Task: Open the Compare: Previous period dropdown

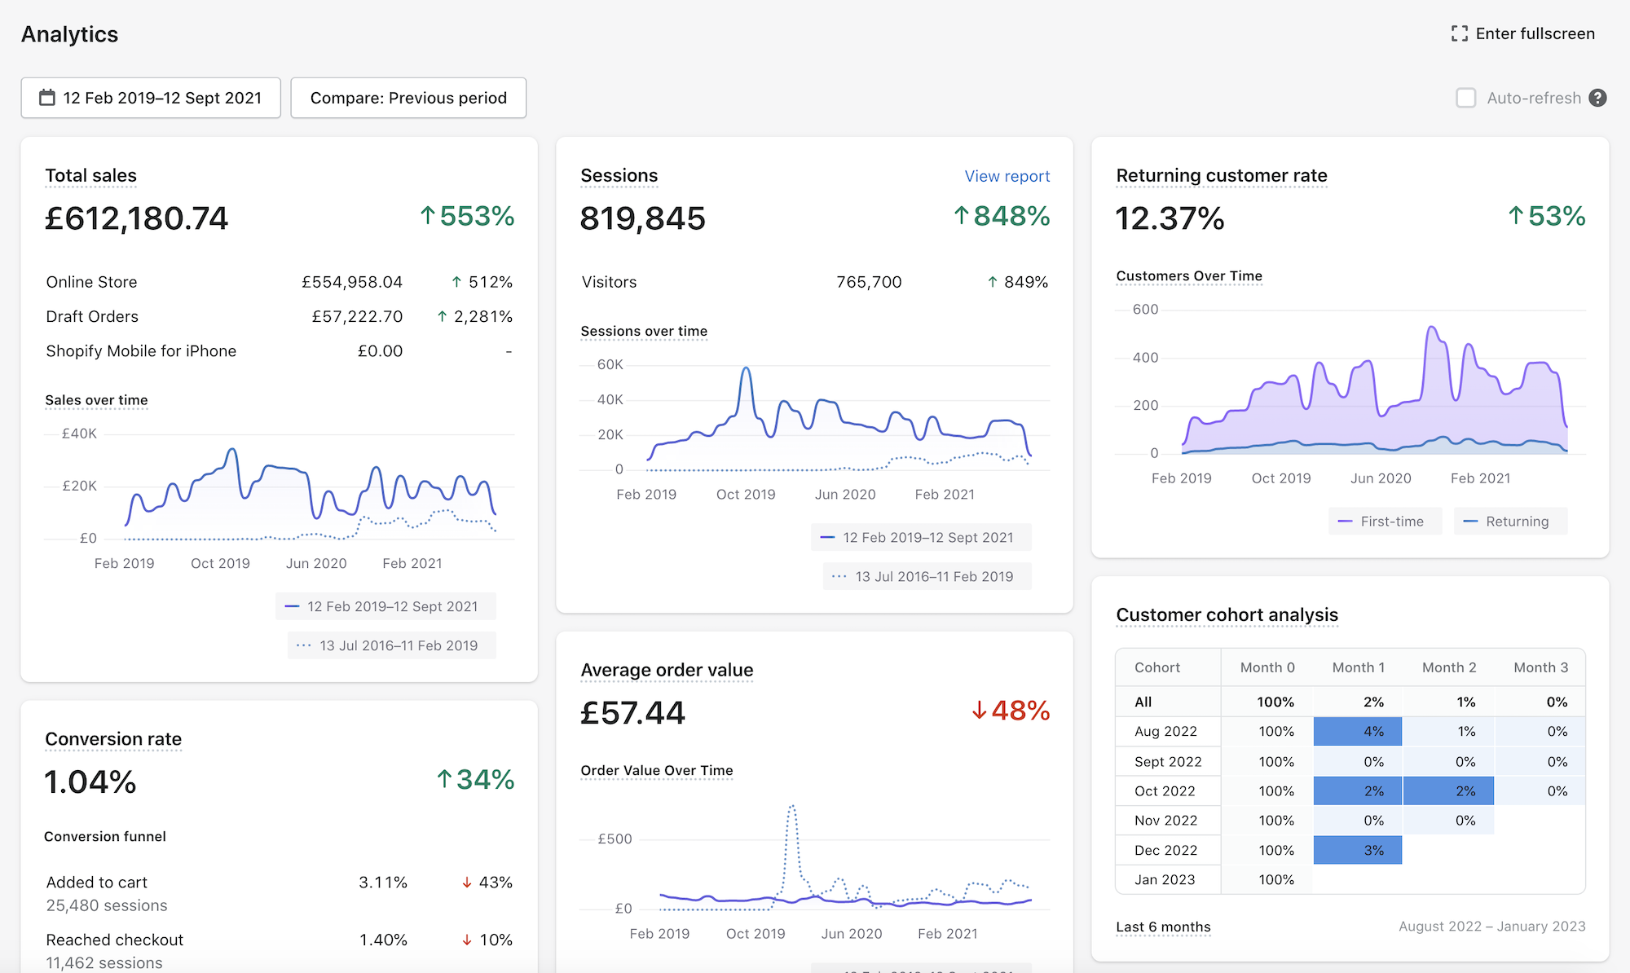Action: [408, 98]
